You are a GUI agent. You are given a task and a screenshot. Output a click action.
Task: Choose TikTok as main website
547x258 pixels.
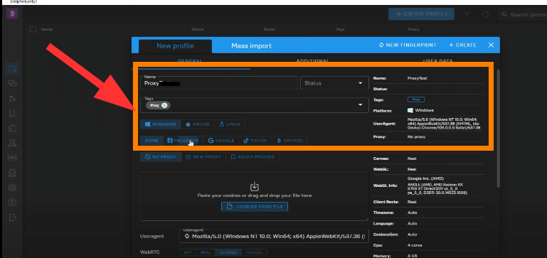click(x=255, y=141)
